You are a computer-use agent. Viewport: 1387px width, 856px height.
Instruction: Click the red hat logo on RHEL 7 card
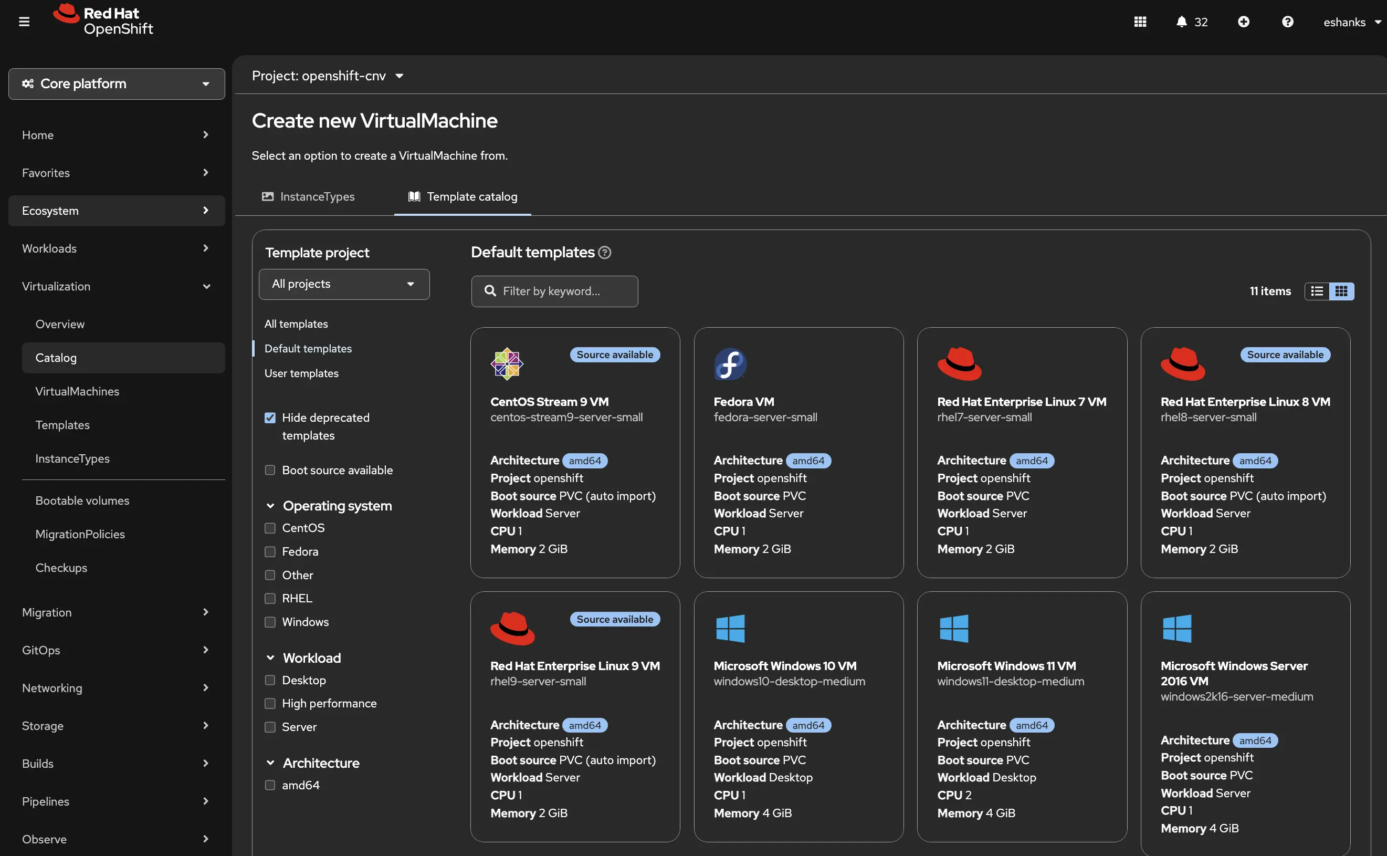[959, 363]
